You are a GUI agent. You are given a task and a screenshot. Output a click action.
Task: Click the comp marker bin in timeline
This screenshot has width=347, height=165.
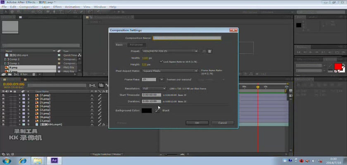point(290,91)
